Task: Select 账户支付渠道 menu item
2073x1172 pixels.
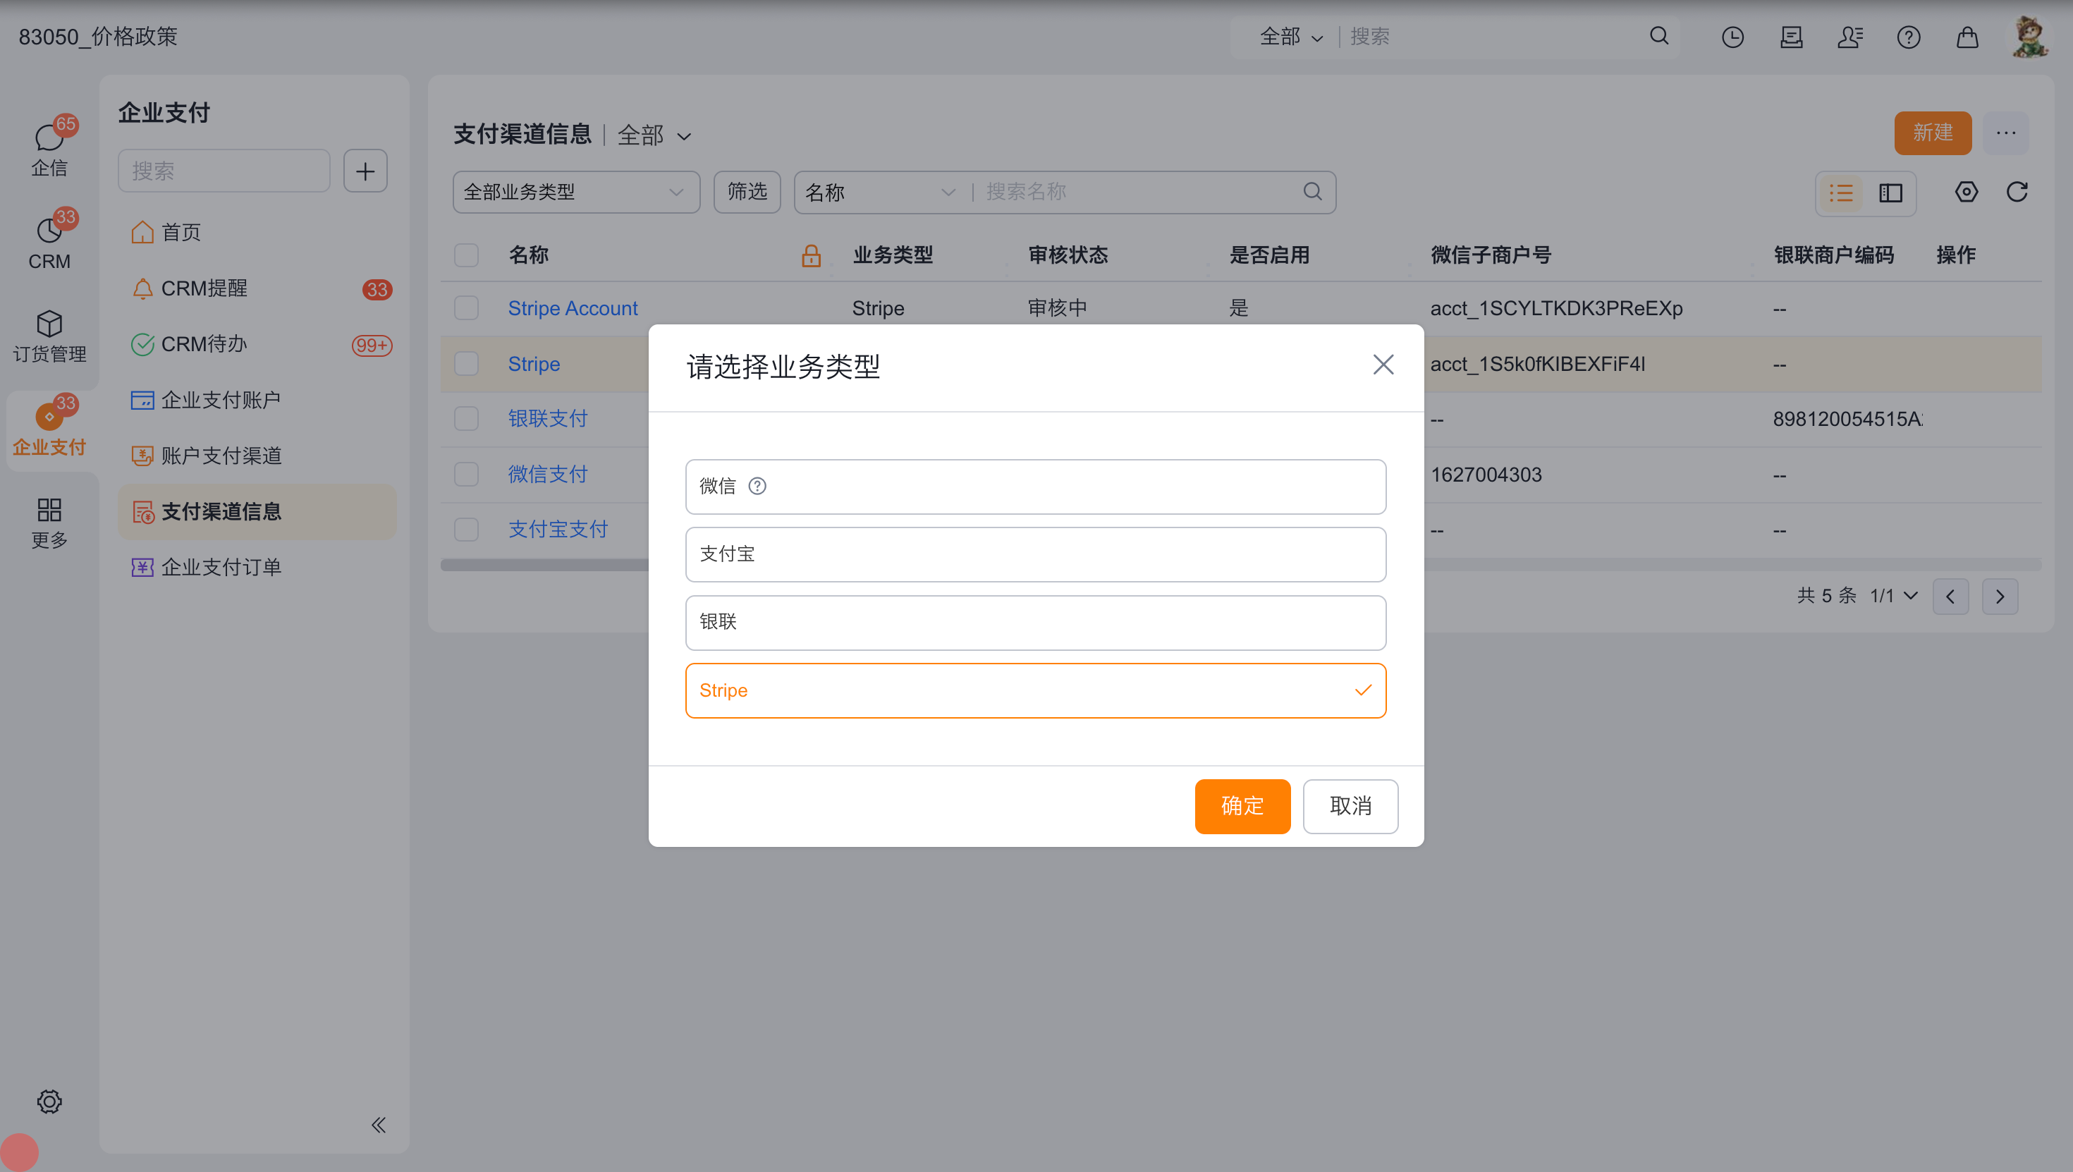Action: (x=221, y=456)
